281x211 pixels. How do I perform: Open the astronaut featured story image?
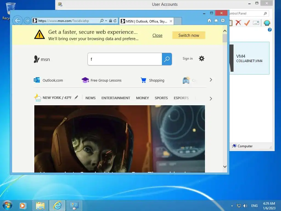point(120,139)
